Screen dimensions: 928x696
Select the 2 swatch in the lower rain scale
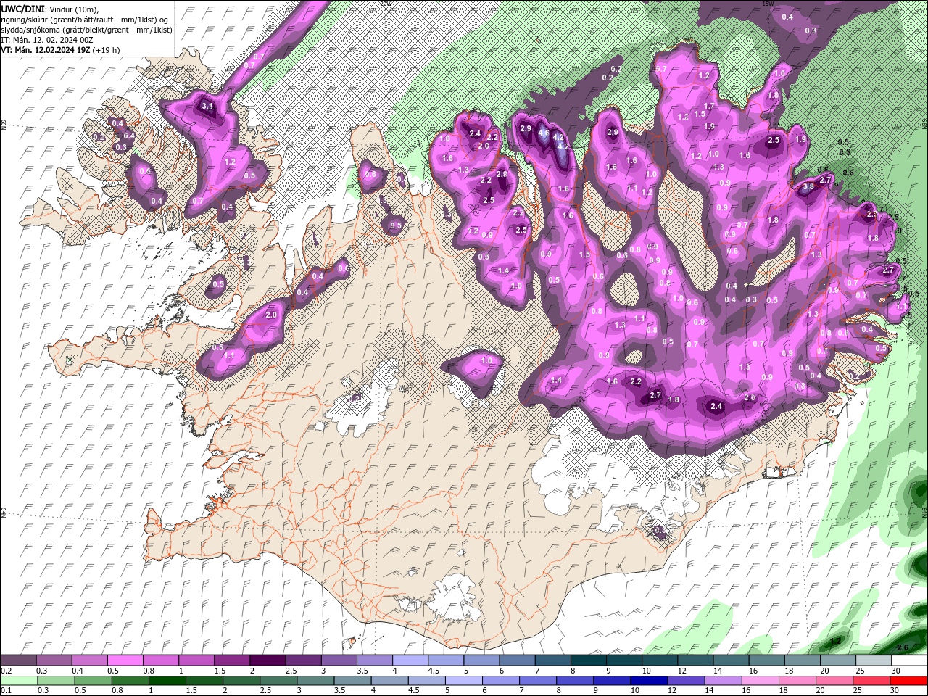241,681
